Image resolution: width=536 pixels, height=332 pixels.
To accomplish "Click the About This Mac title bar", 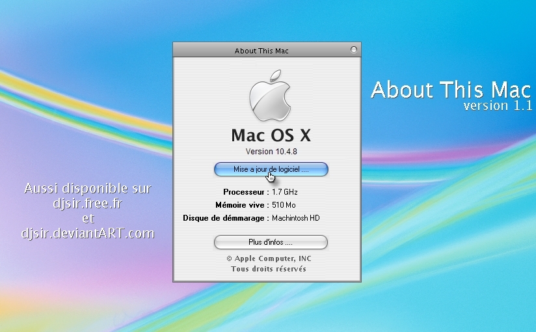I will tap(261, 50).
